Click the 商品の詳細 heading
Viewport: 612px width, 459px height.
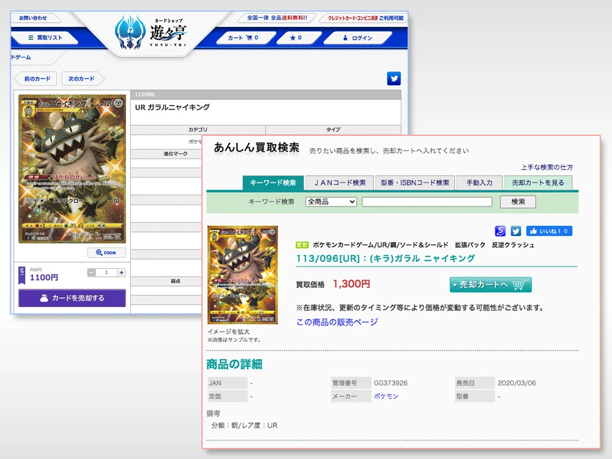coord(234,364)
